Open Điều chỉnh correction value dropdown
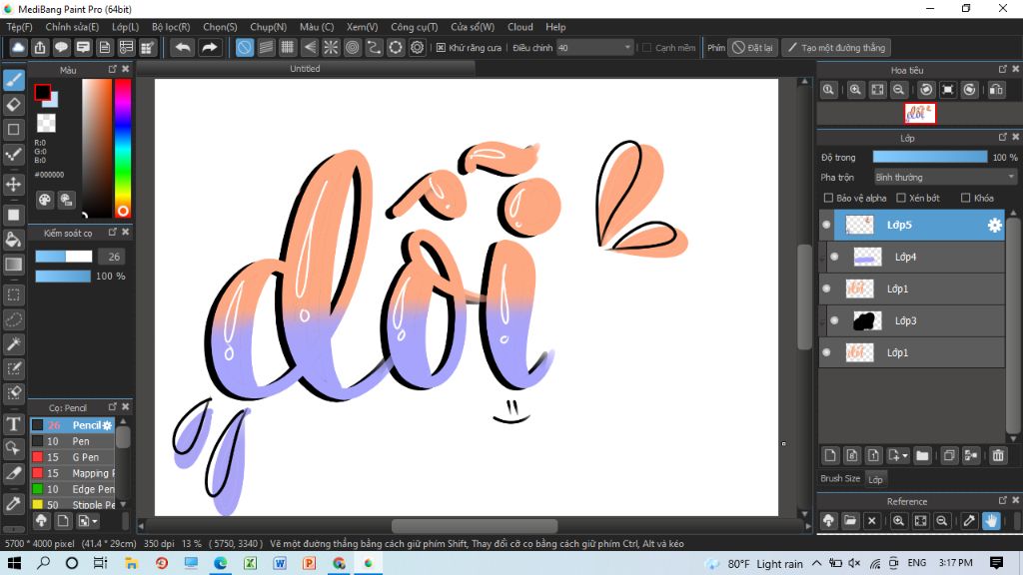Screen dimensions: 1023x575 [595, 48]
